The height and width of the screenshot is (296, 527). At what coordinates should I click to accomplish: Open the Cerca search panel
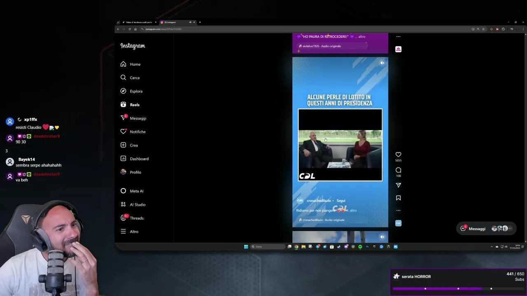click(130, 78)
